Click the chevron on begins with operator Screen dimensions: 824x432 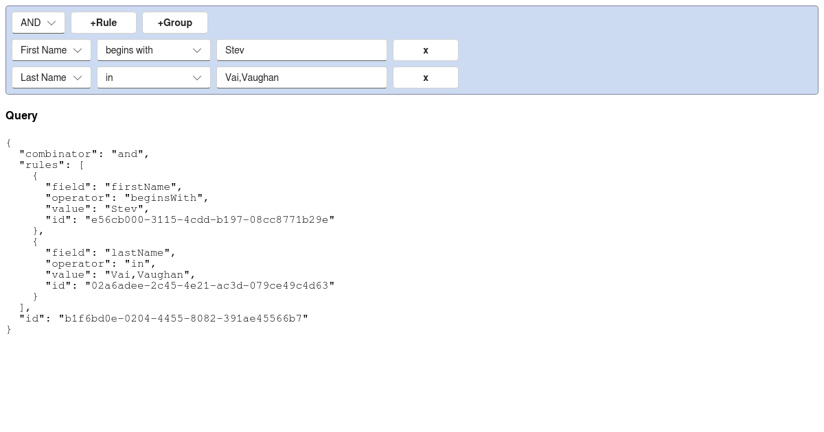pyautogui.click(x=198, y=50)
